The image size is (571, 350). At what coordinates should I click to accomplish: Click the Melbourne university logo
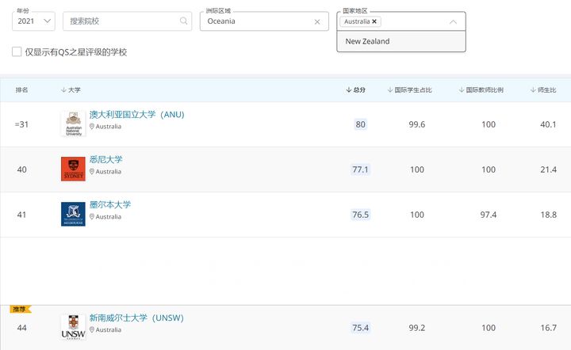[73, 214]
